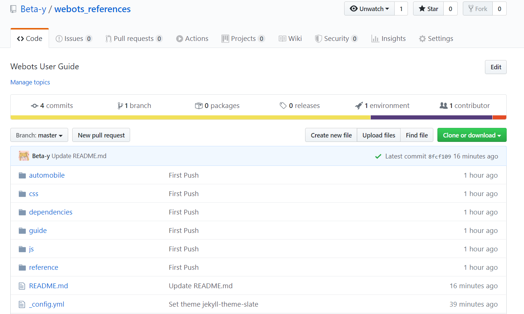
Task: Open the Issues tab
Action: pos(74,38)
